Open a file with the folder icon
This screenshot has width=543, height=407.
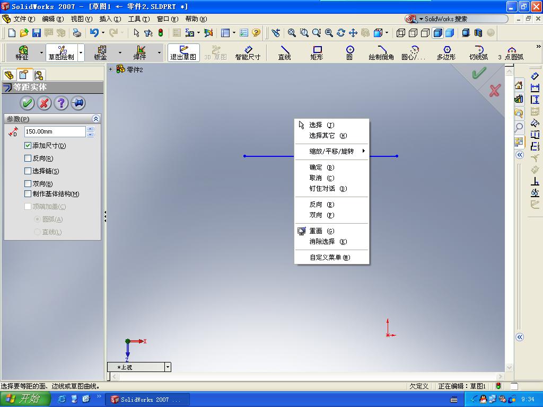(24, 33)
